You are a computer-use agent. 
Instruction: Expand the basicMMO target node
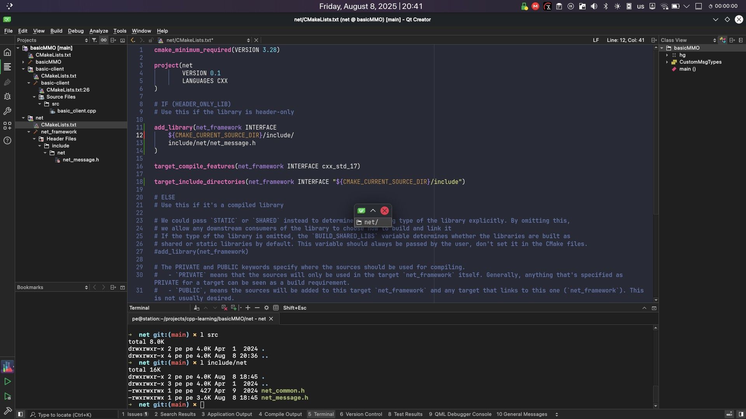pos(23,62)
